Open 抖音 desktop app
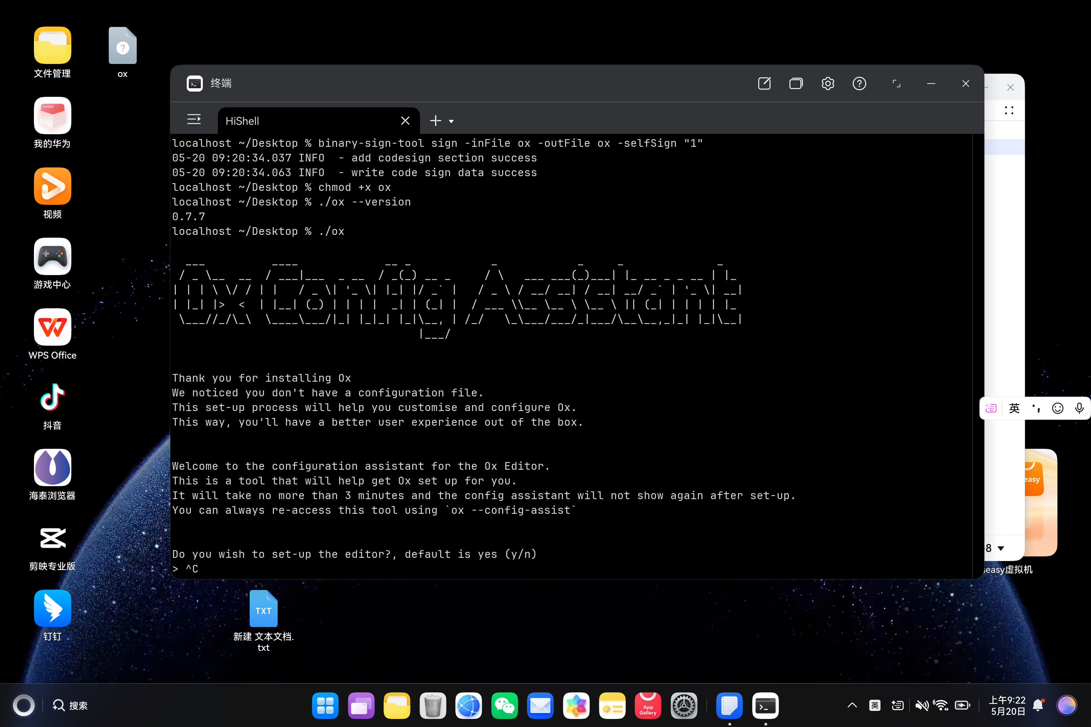Screen dimensions: 1091x727 click(x=52, y=405)
